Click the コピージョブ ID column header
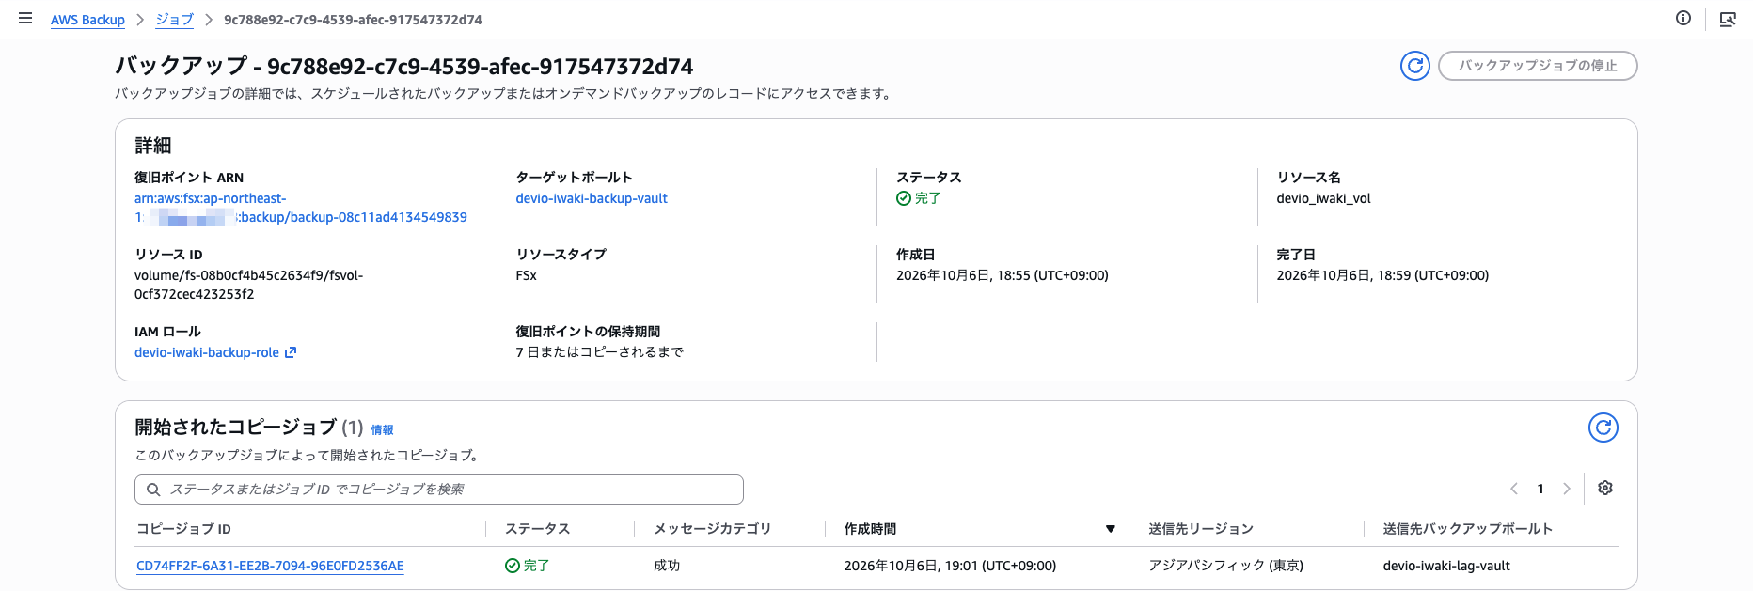 point(183,529)
